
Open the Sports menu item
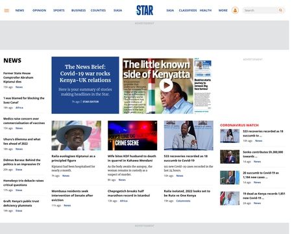(x=59, y=10)
